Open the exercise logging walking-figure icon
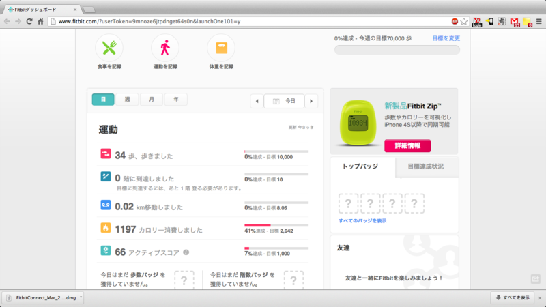This screenshot has height=307, width=546. [x=165, y=48]
